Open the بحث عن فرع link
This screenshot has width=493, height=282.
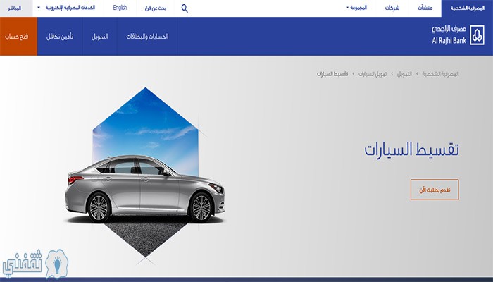156,8
